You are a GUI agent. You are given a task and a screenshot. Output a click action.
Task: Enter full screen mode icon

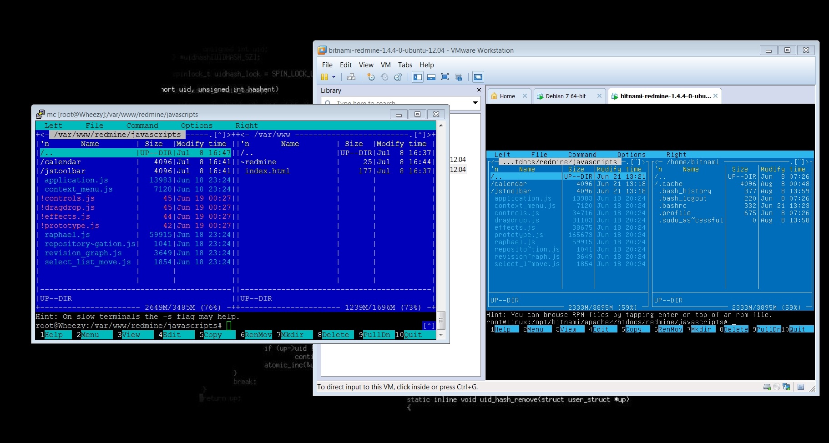[x=445, y=77]
